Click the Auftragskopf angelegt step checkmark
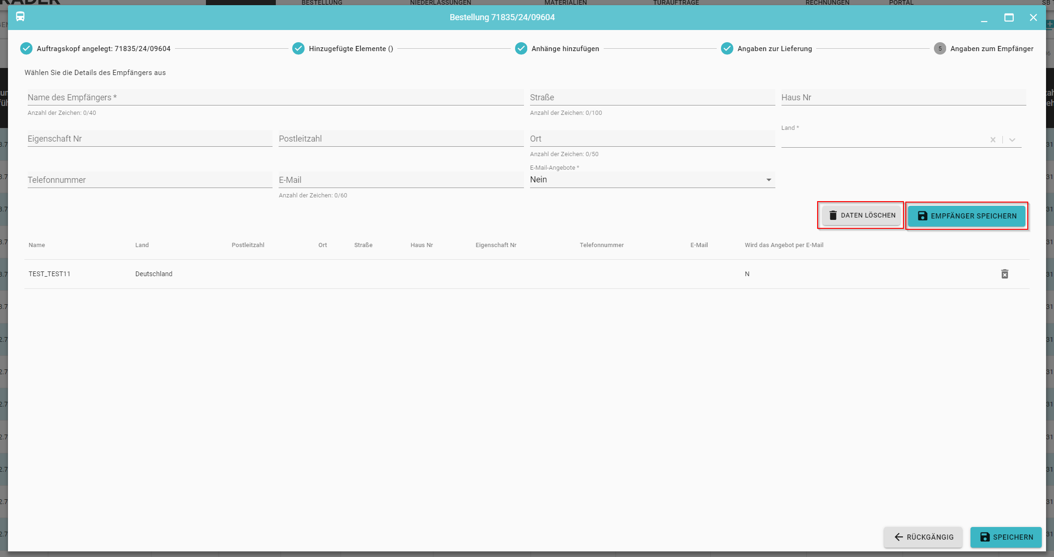Image resolution: width=1054 pixels, height=557 pixels. (x=26, y=48)
